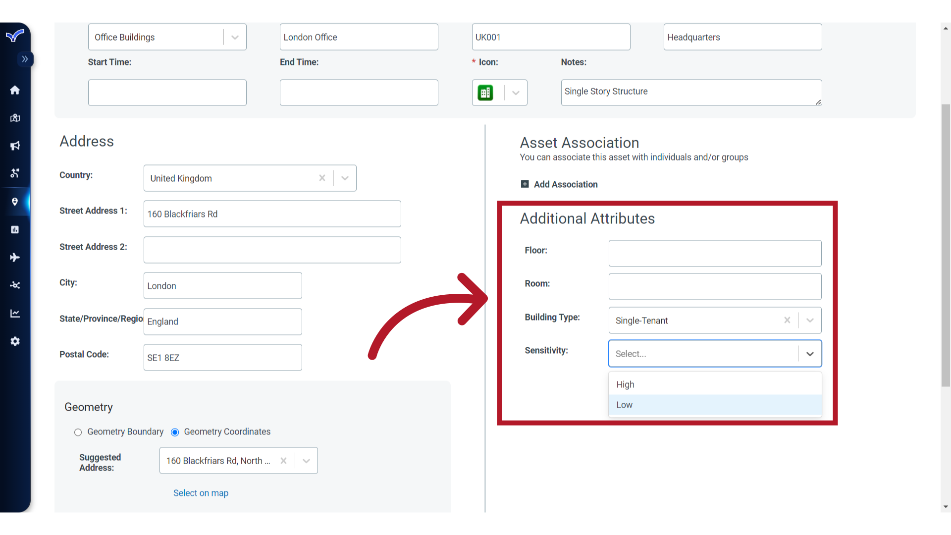Screen dimensions: 951x535
Task: Open the calendar-style board sidebar icon
Action: pos(15,229)
